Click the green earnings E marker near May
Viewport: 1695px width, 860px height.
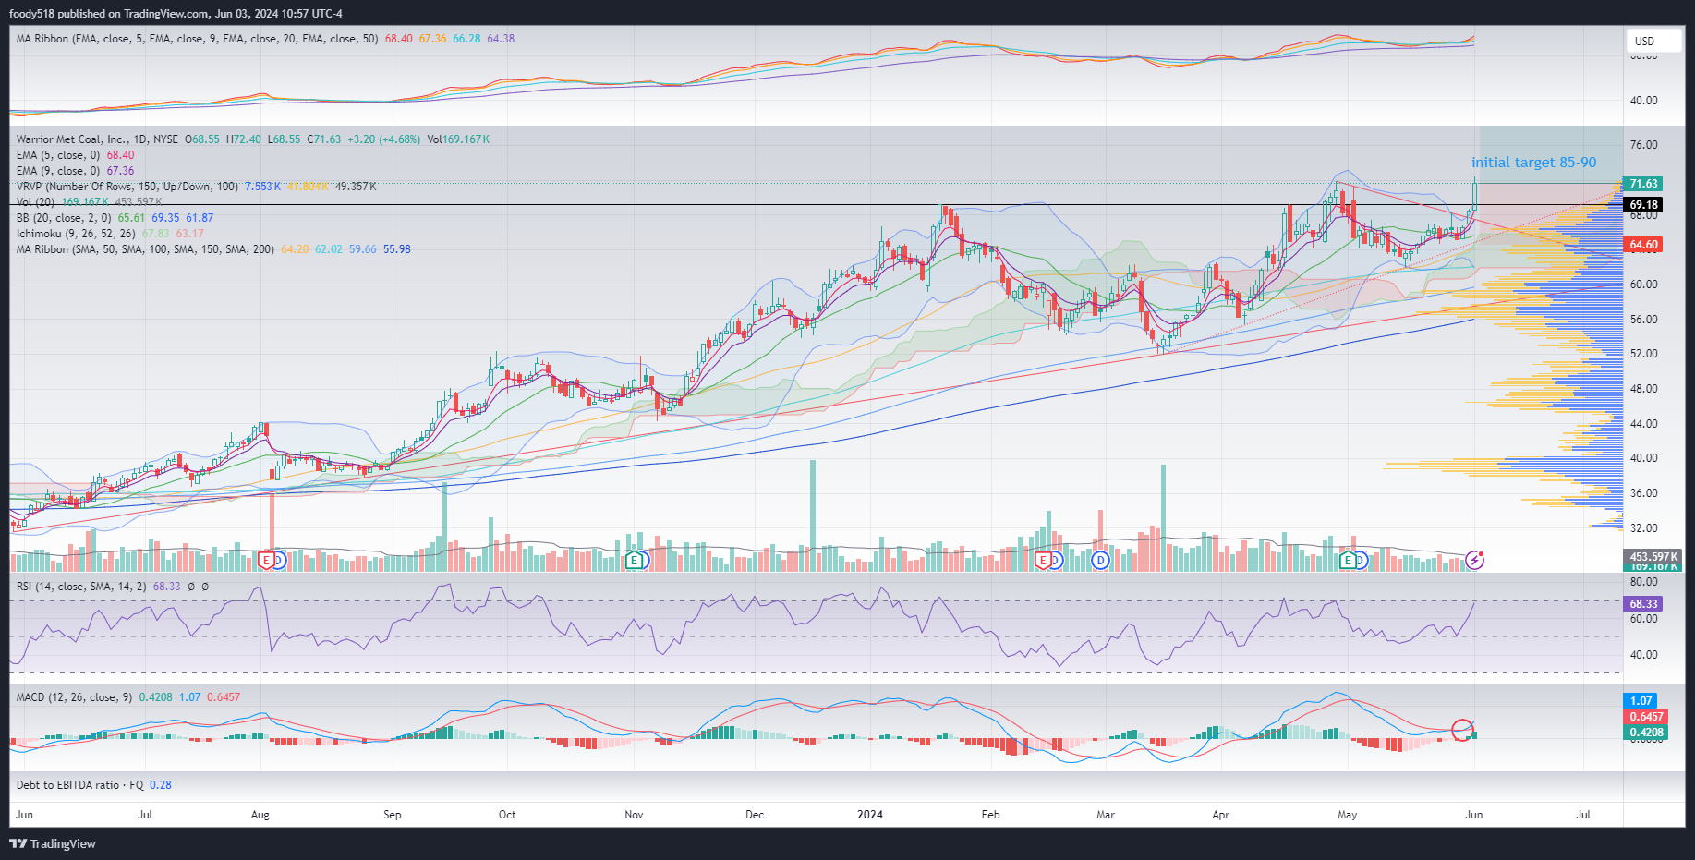point(1349,560)
